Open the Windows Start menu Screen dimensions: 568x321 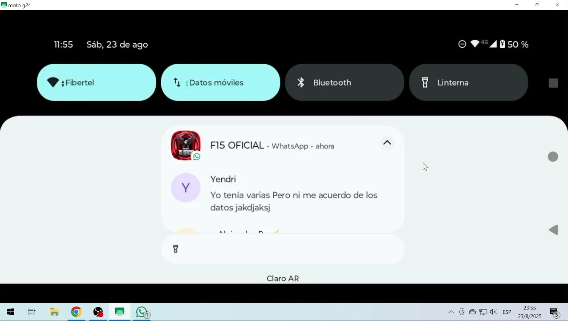pos(11,312)
